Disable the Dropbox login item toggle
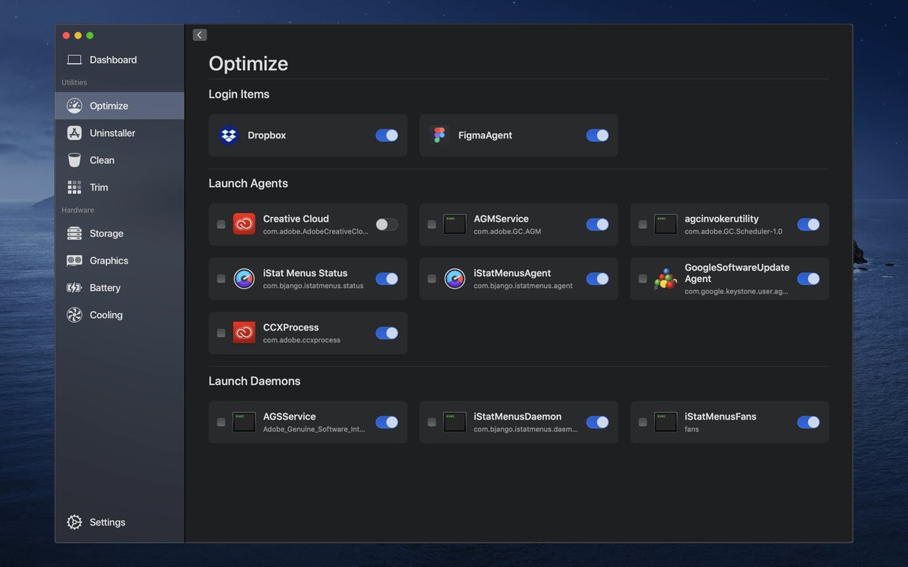Image resolution: width=908 pixels, height=567 pixels. (387, 135)
